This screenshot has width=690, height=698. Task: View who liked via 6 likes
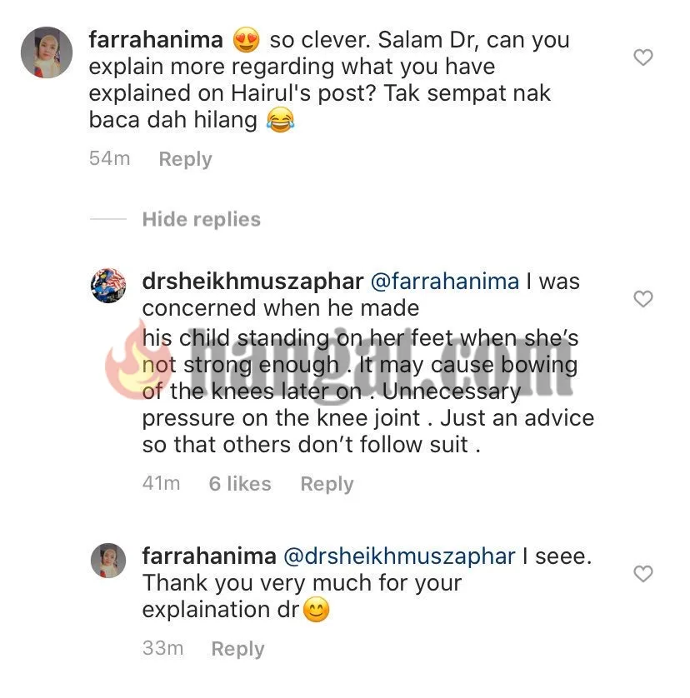pyautogui.click(x=240, y=483)
